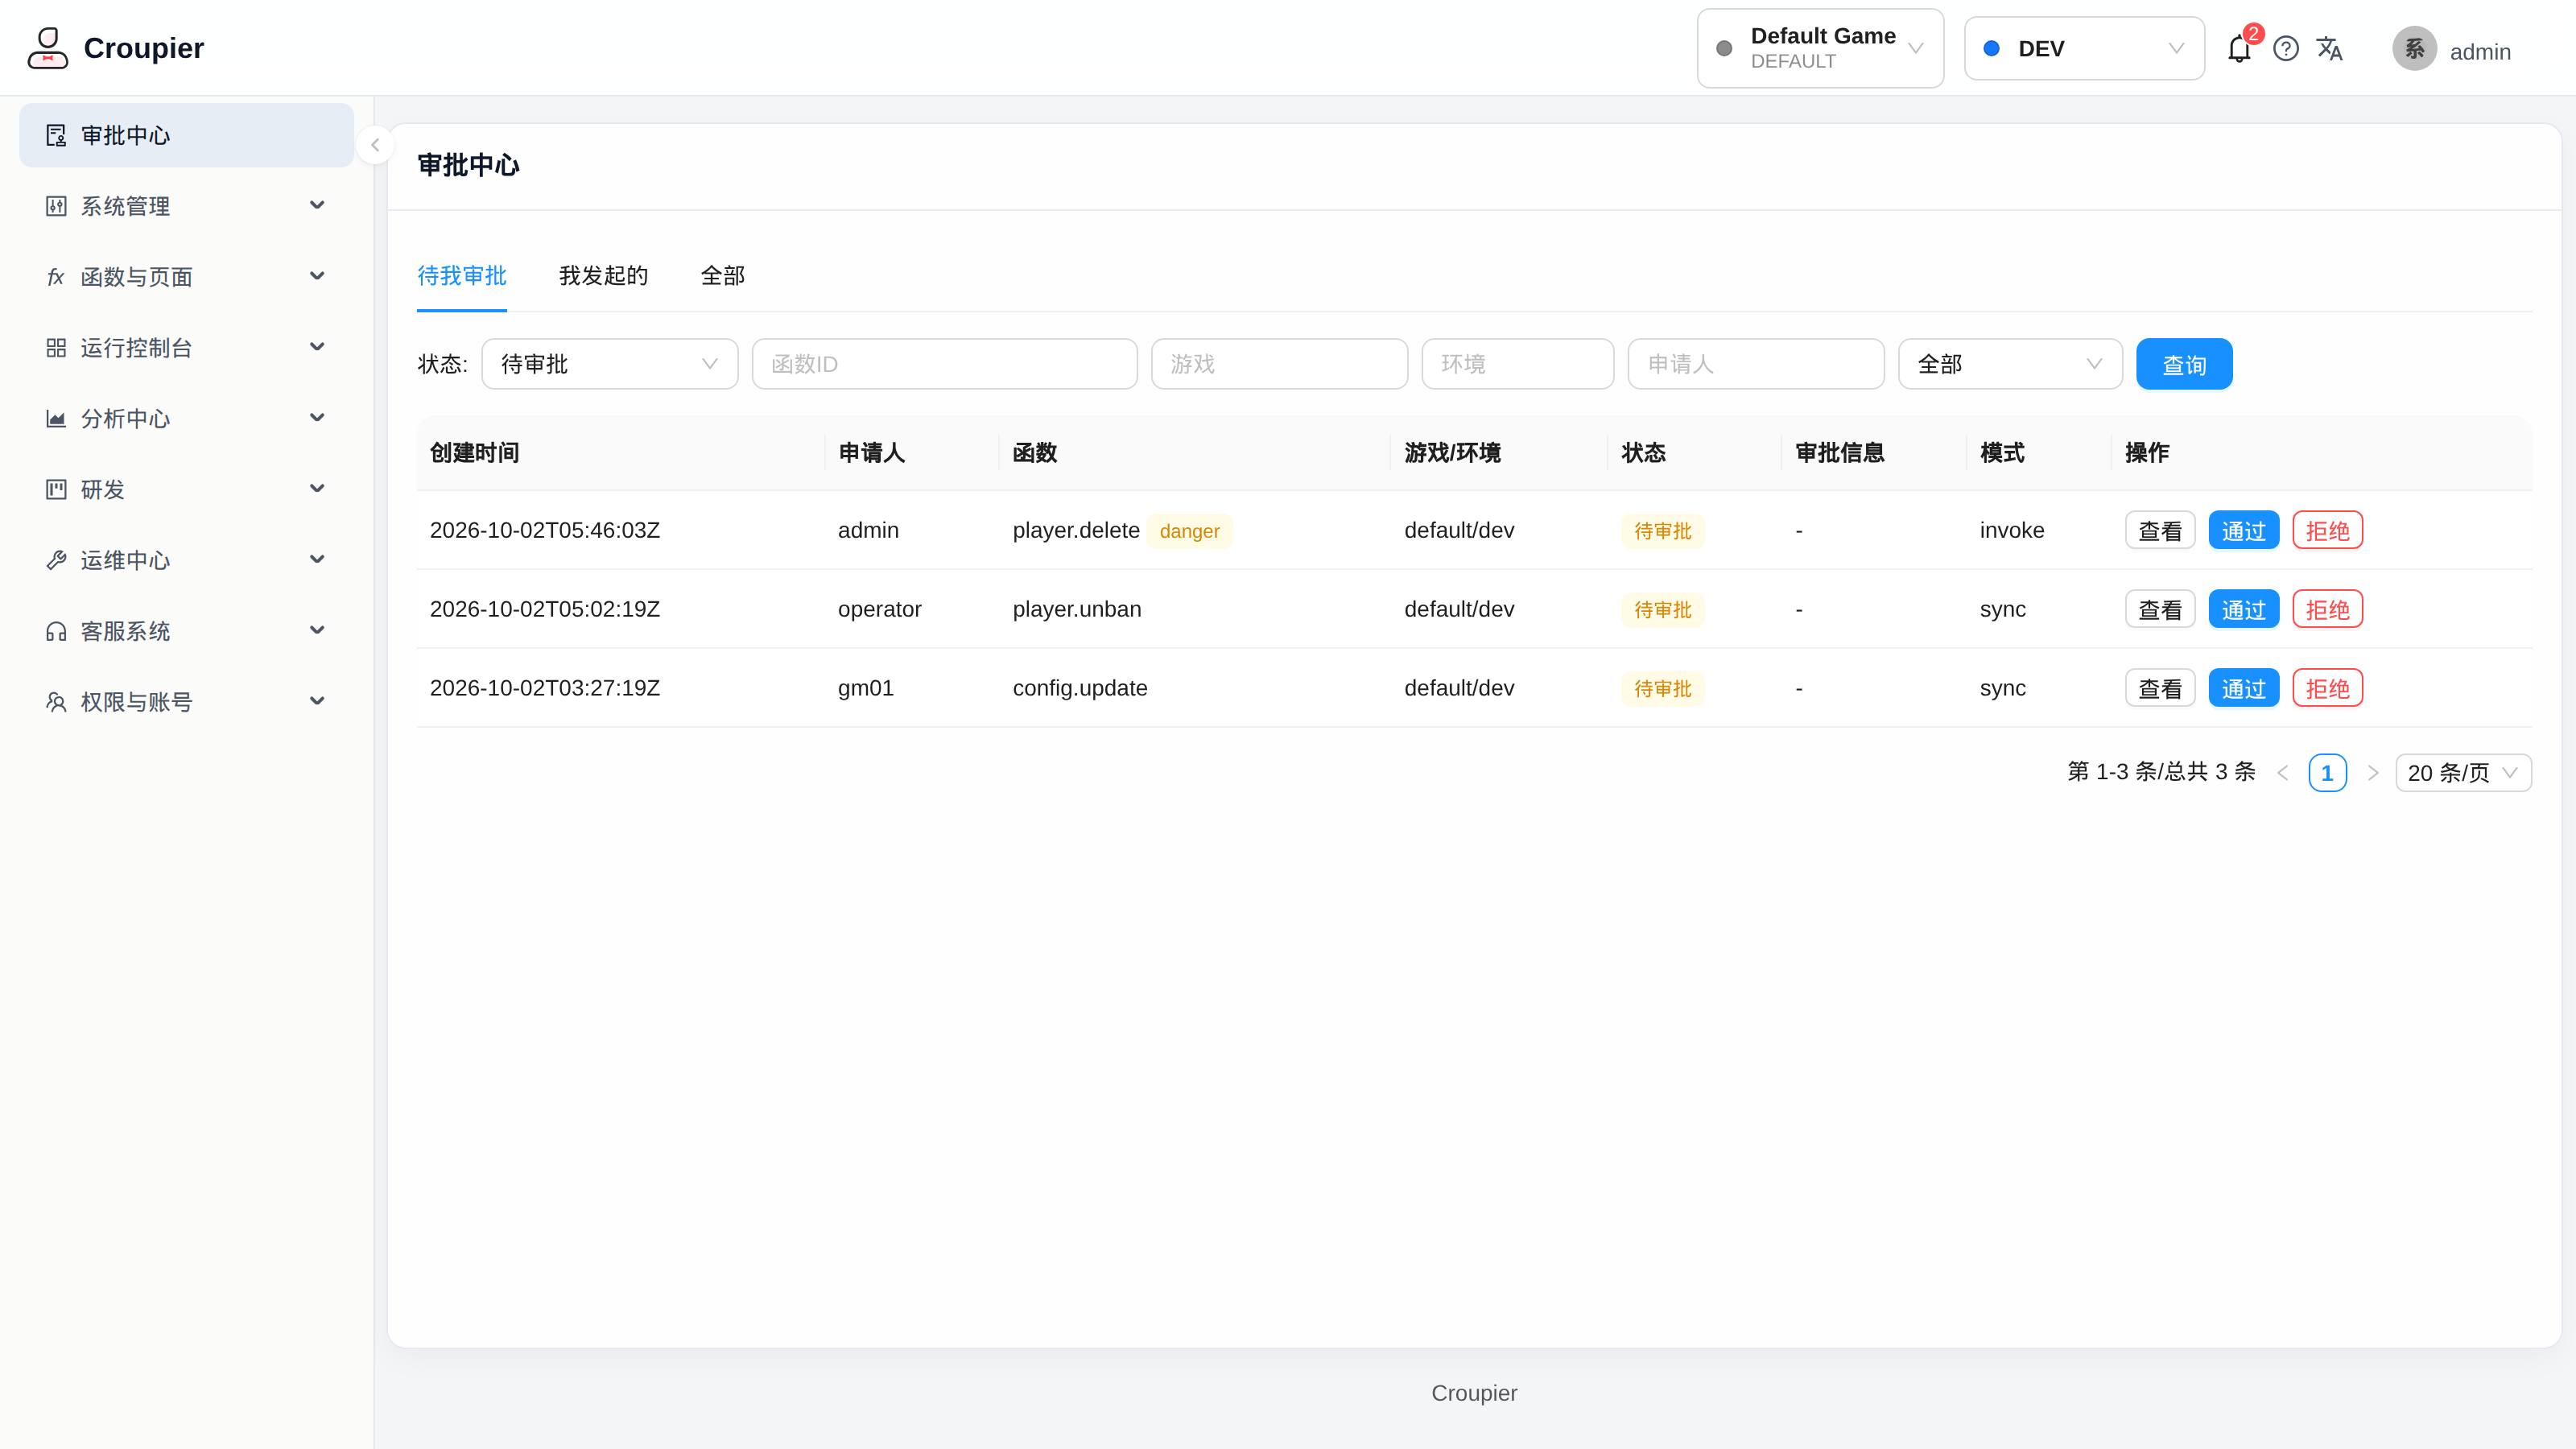
Task: Expand the 函数与页面 menu chevron
Action: click(x=317, y=277)
